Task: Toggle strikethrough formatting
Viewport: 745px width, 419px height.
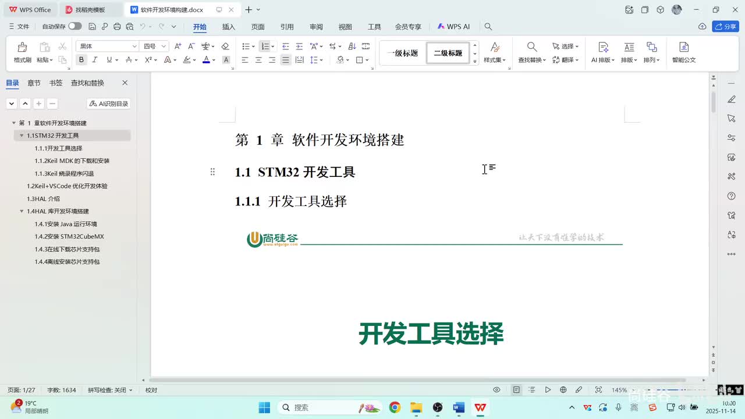Action: [x=129, y=60]
